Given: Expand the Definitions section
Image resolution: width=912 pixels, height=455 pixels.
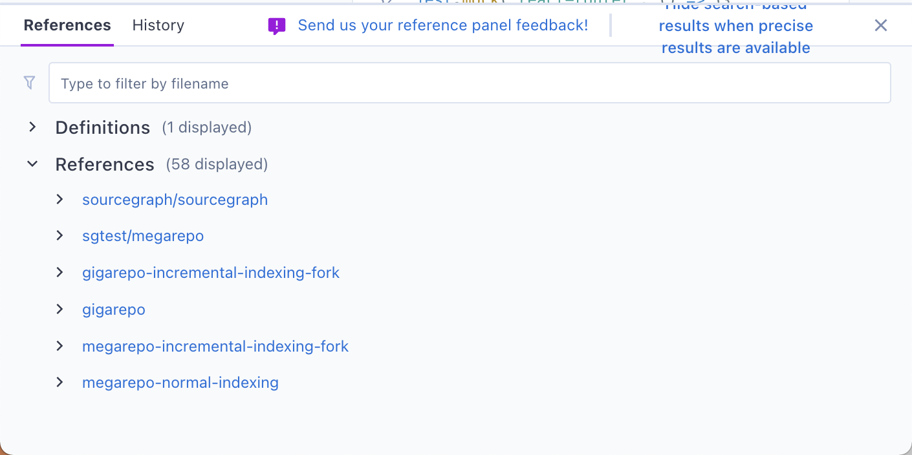Looking at the screenshot, I should pos(32,127).
